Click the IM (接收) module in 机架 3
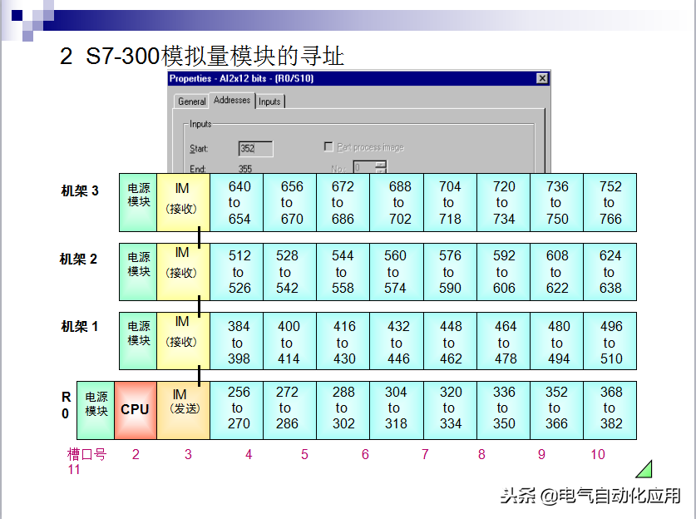This screenshot has width=696, height=519. pos(183,202)
